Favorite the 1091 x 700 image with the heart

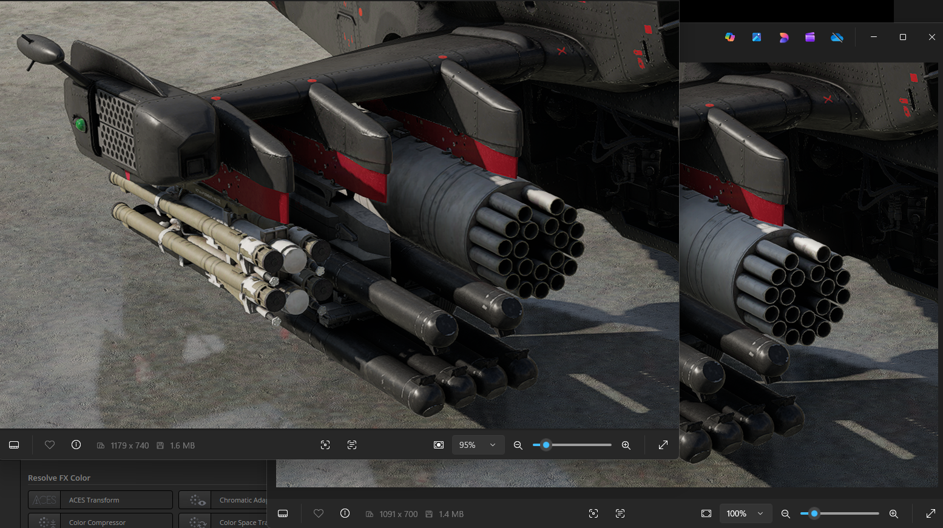tap(319, 513)
